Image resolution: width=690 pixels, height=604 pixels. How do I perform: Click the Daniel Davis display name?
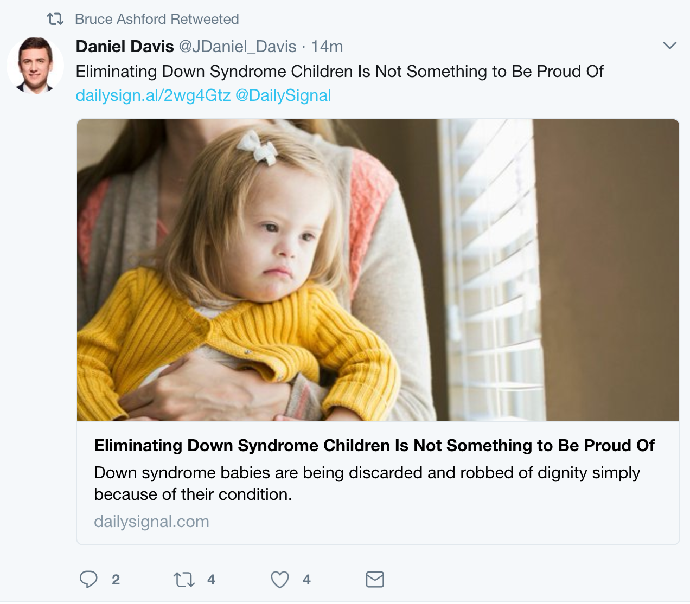pyautogui.click(x=125, y=47)
